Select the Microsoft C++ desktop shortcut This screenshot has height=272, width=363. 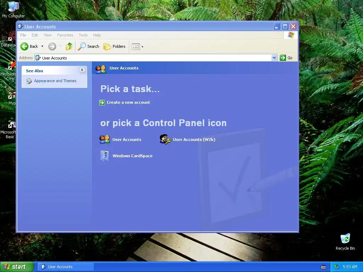point(8,71)
